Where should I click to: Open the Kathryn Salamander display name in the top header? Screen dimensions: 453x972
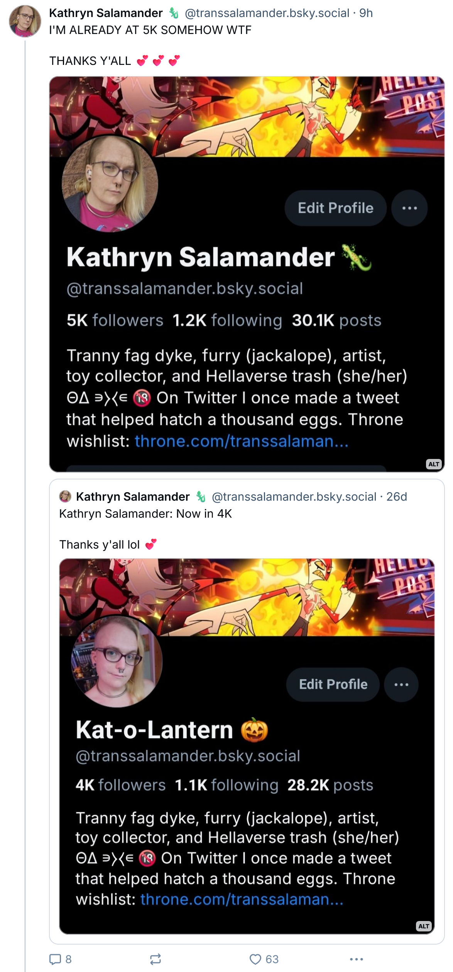tap(106, 13)
